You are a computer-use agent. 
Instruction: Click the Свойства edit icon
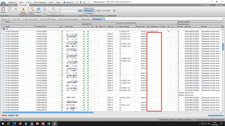(x=9, y=9)
